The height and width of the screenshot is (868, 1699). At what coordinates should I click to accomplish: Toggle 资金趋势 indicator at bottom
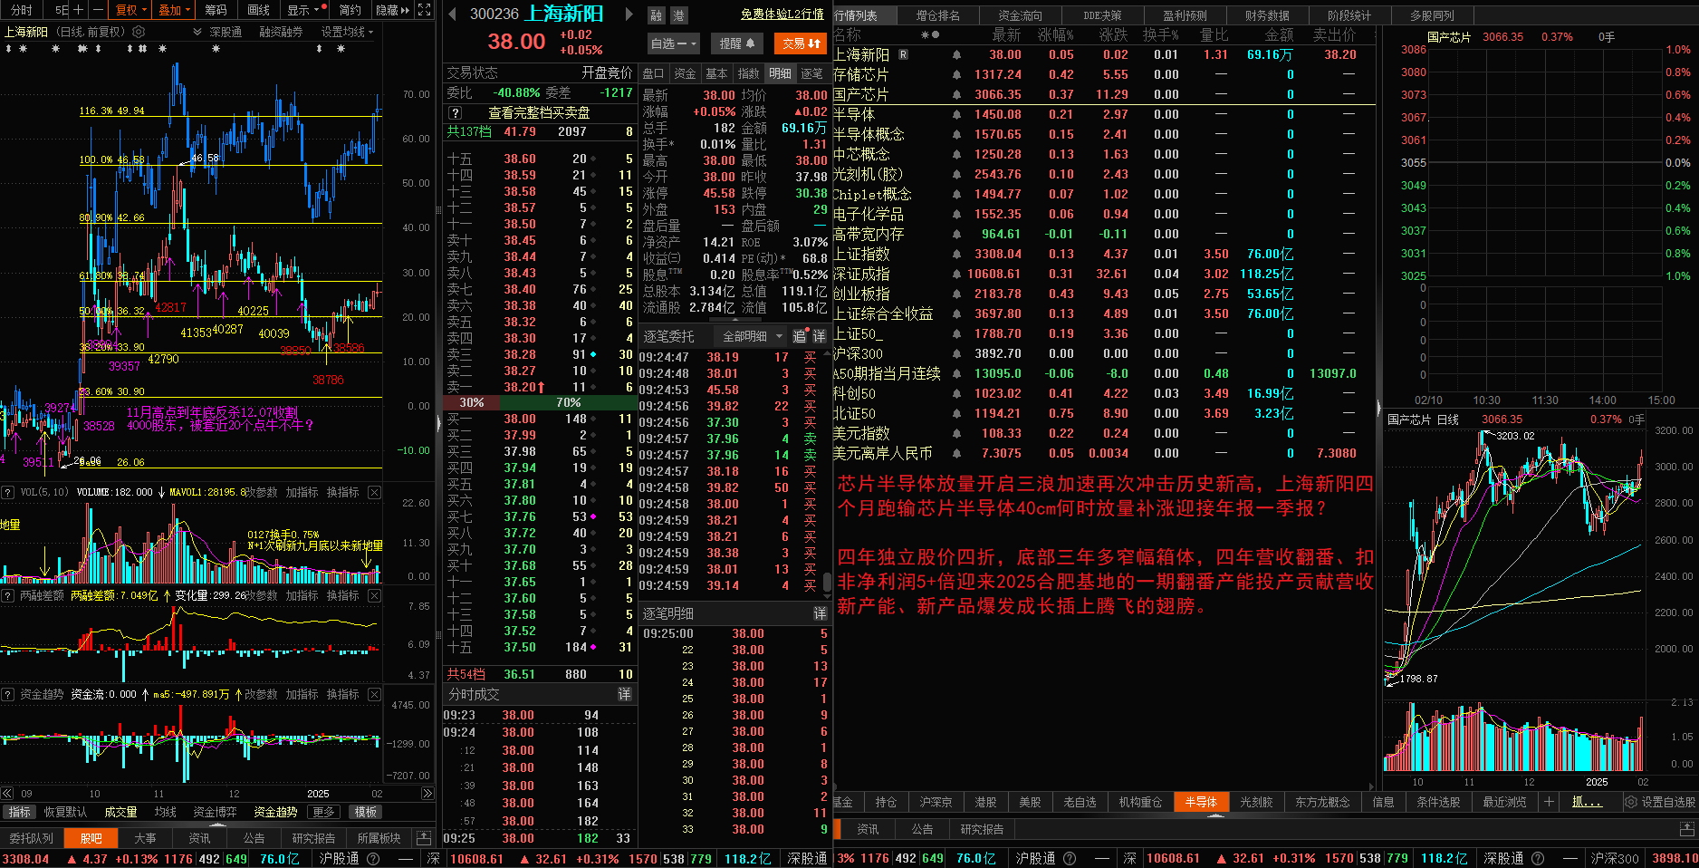(275, 812)
